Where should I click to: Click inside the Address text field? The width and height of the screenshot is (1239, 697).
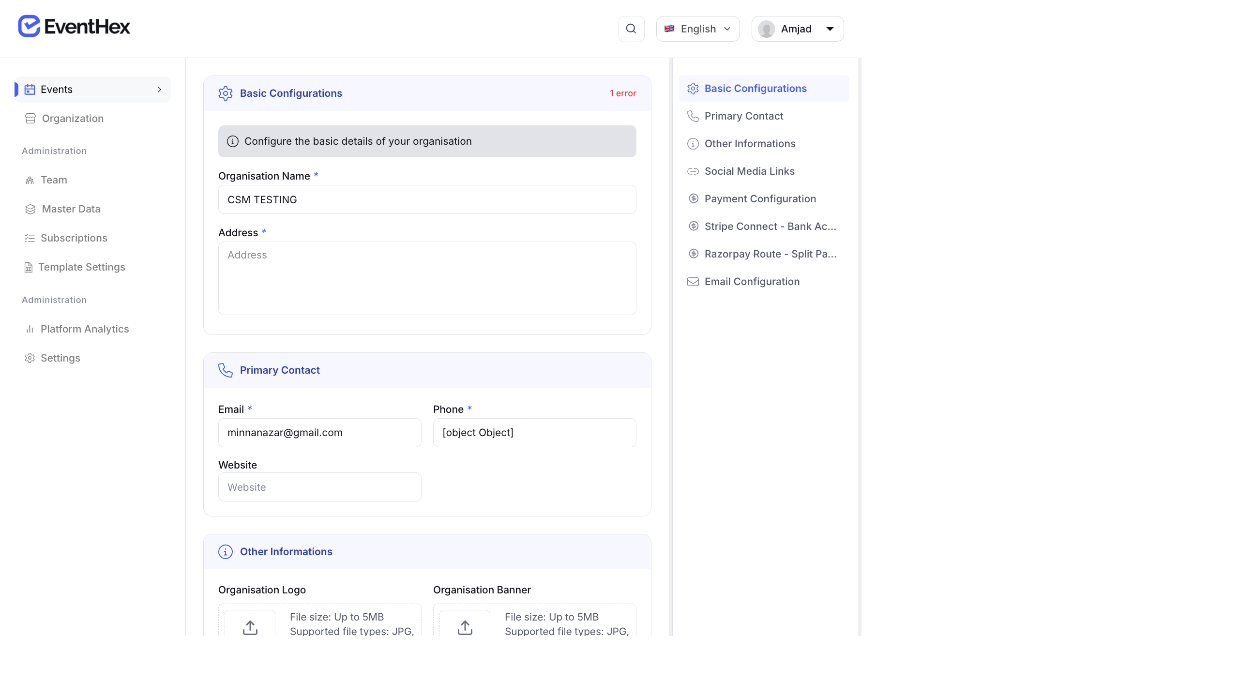click(427, 278)
